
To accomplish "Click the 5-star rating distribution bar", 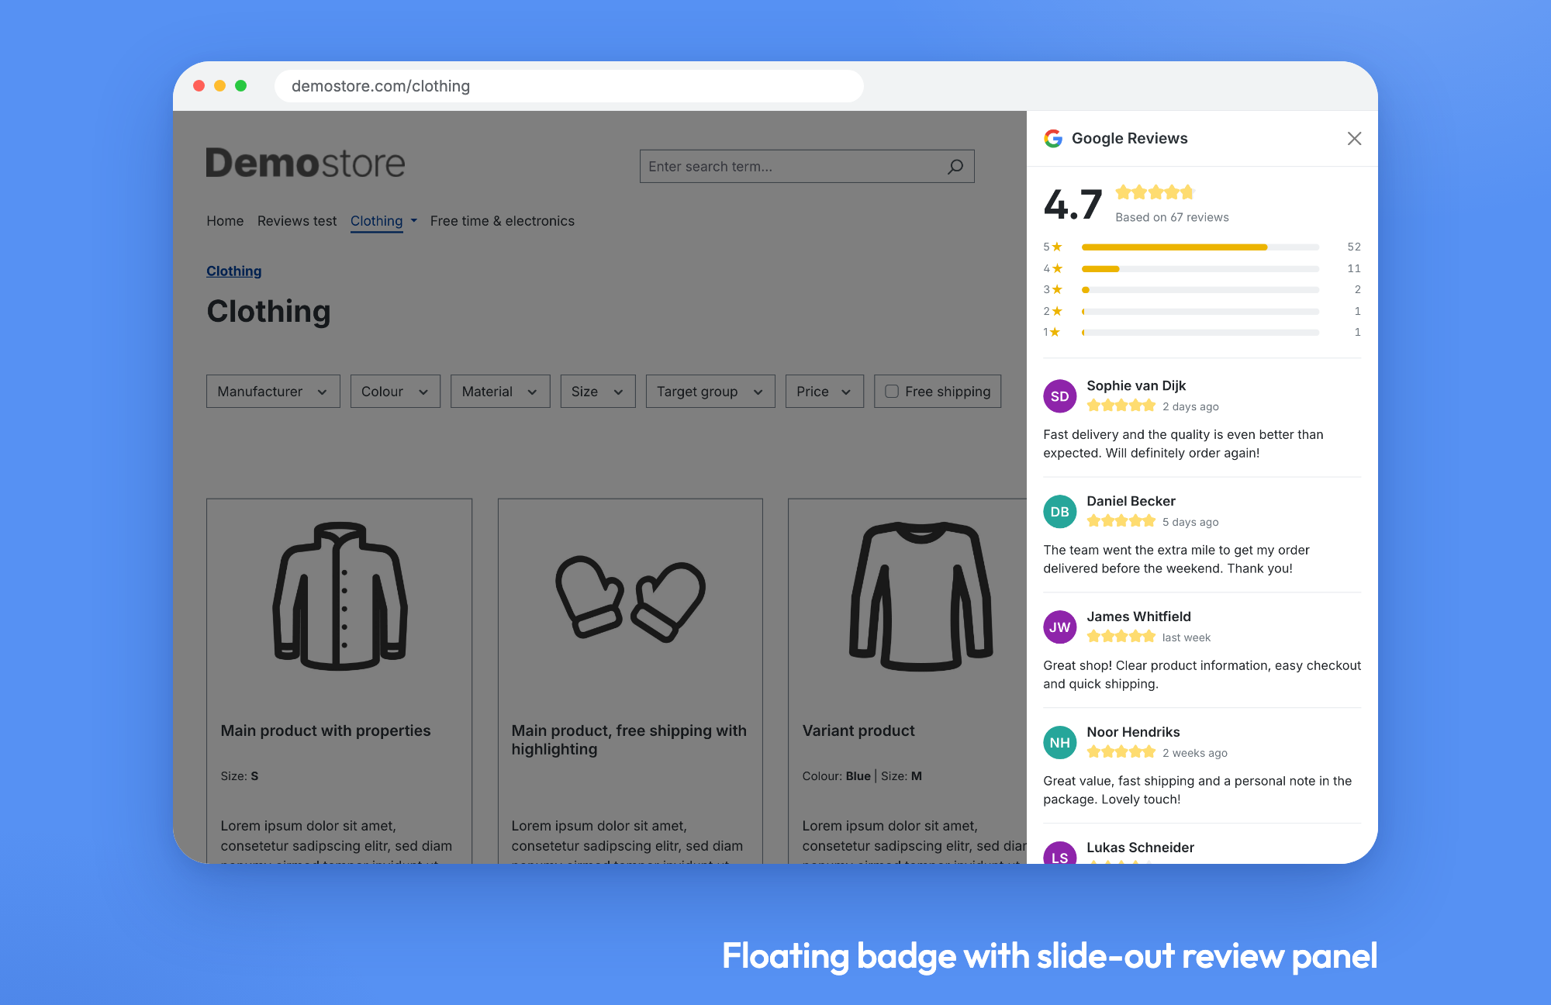I will tap(1200, 247).
